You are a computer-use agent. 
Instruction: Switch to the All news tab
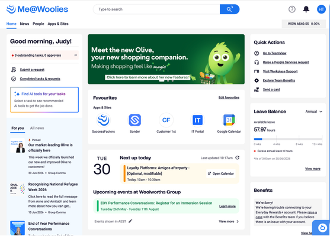37,128
